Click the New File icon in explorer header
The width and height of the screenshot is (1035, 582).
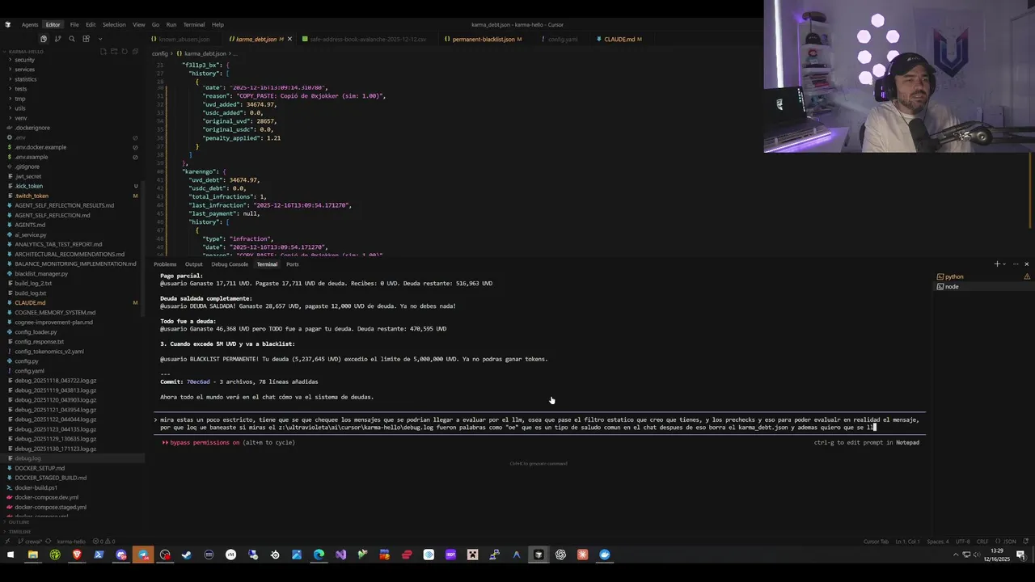pos(103,51)
